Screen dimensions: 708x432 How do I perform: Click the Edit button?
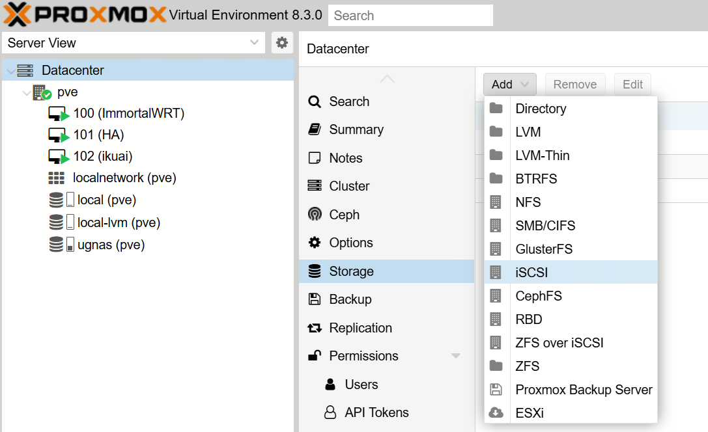pyautogui.click(x=632, y=85)
